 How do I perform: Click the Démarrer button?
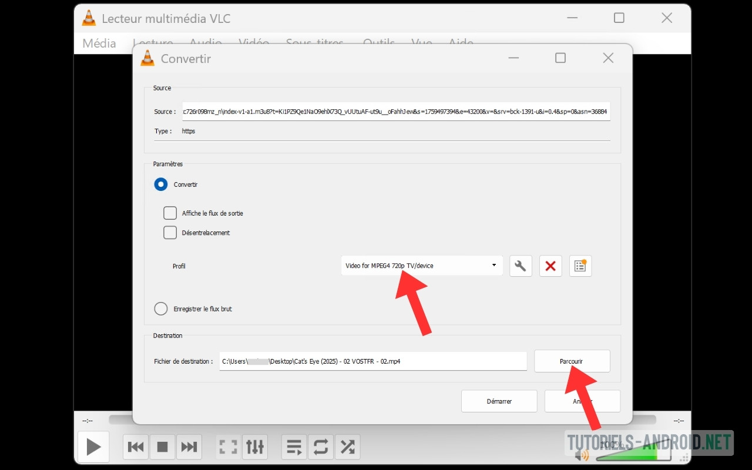[x=499, y=401]
